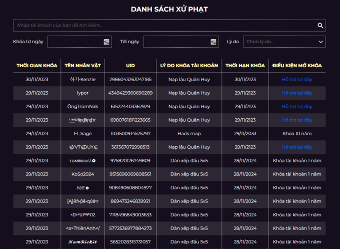Open Hỗ trợ tại đây for ÔngTrùmNak
340x249 pixels.
click(296, 107)
